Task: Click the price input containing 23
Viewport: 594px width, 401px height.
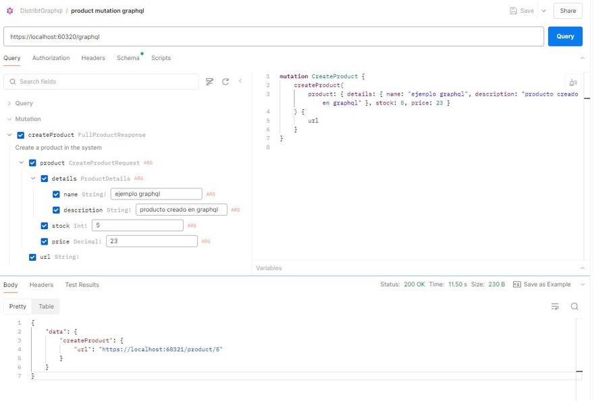Action: (x=152, y=241)
